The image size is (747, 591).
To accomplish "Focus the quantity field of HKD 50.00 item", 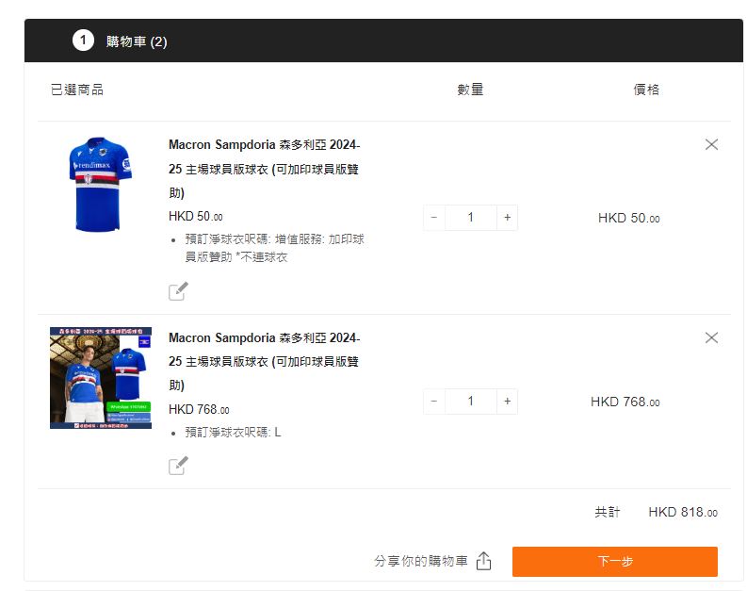I will click(x=471, y=218).
